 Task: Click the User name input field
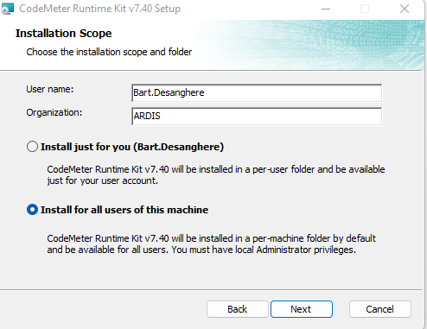point(257,92)
